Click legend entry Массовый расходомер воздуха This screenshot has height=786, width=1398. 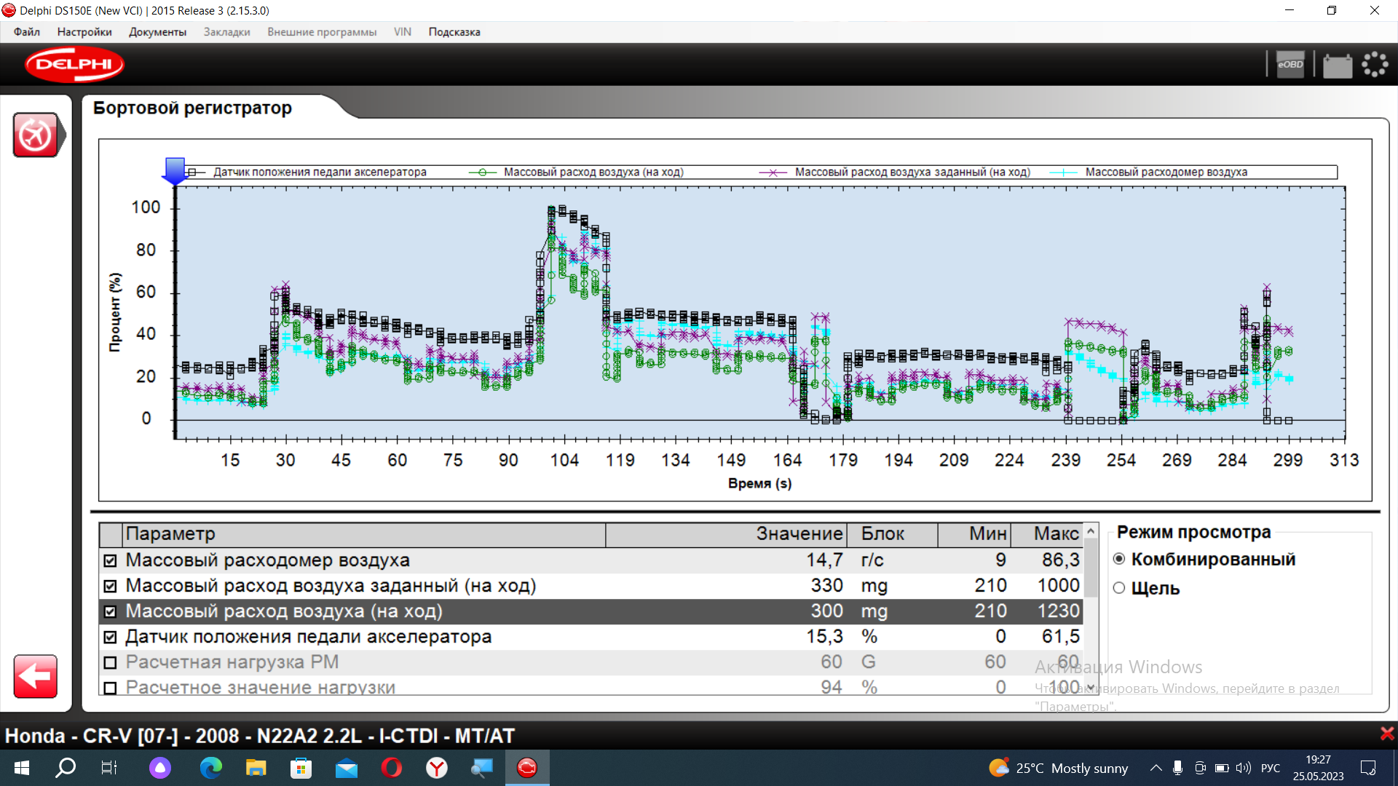coord(1166,172)
